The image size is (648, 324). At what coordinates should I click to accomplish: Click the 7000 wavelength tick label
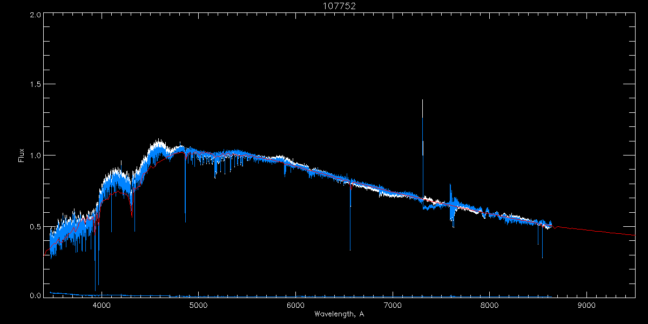tap(393, 305)
